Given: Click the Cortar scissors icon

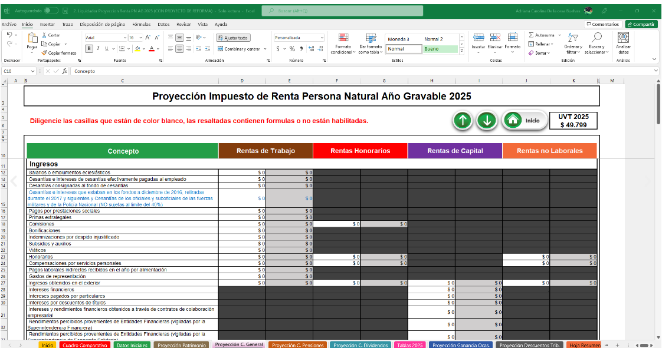Looking at the screenshot, I should 44,35.
